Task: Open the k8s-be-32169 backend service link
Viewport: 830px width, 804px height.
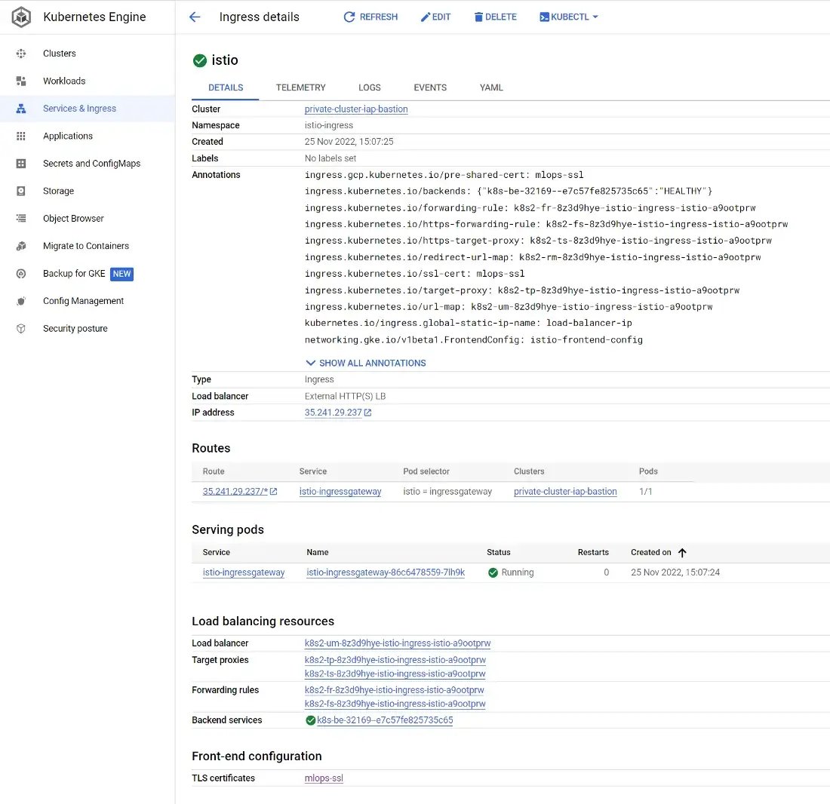Action: (385, 720)
